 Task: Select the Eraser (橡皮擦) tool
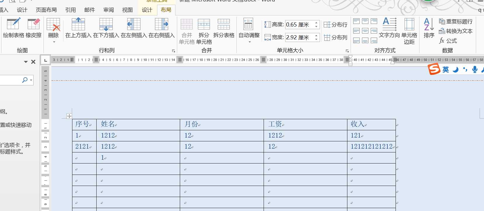(x=34, y=28)
